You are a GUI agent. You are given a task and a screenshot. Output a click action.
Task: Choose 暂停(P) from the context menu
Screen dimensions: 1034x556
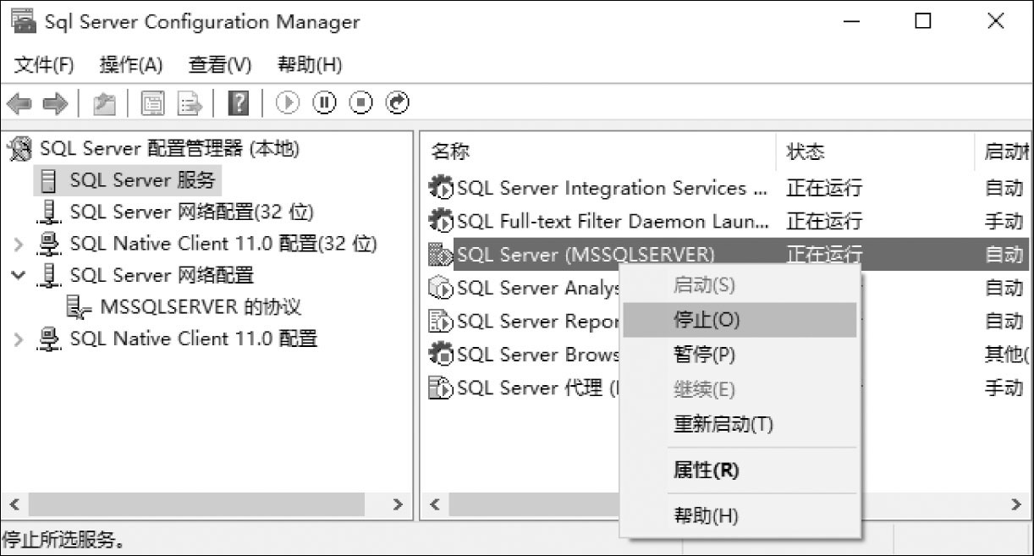coord(740,355)
